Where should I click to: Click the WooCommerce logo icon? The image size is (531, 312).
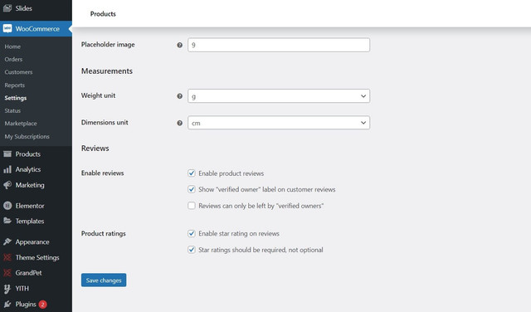pos(7,29)
